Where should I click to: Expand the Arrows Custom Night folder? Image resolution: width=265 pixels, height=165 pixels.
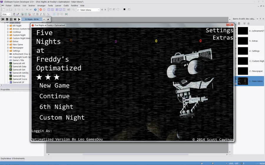pos(8,29)
